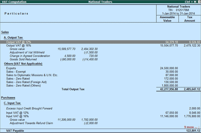Click Change in Agreed Consideration line
Screen dimensions: 201x133
54,56
